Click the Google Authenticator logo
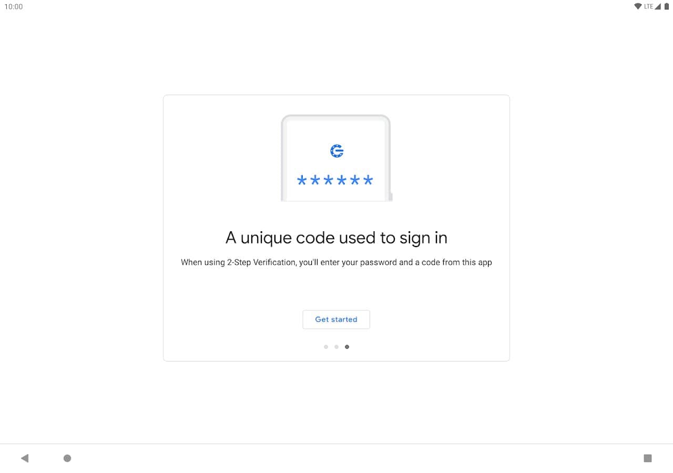Screen dimensions: 673x473 [336, 151]
